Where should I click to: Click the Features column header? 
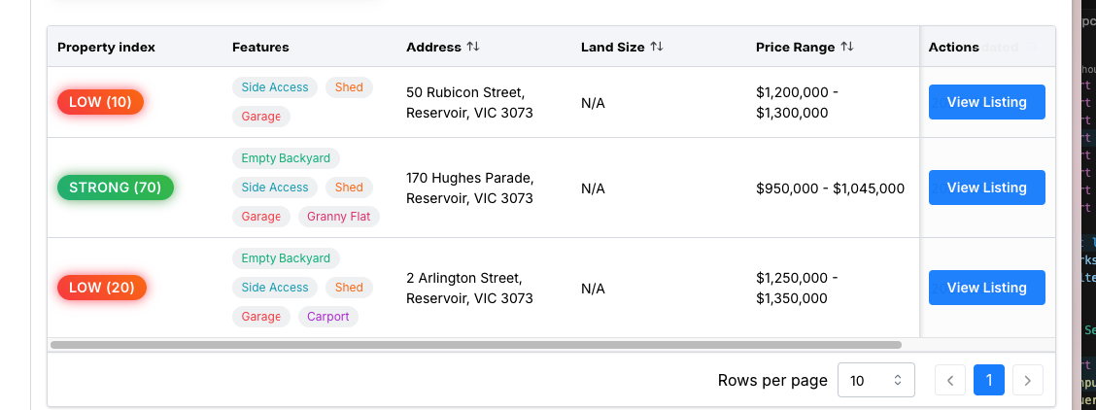260,47
